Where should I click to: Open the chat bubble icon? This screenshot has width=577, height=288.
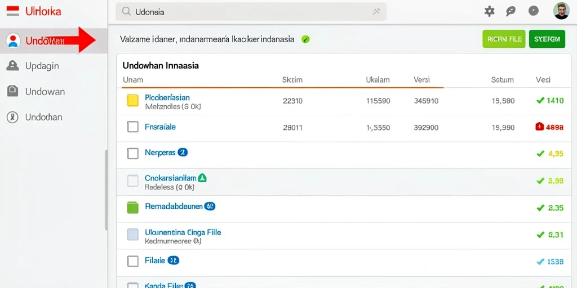(x=511, y=11)
